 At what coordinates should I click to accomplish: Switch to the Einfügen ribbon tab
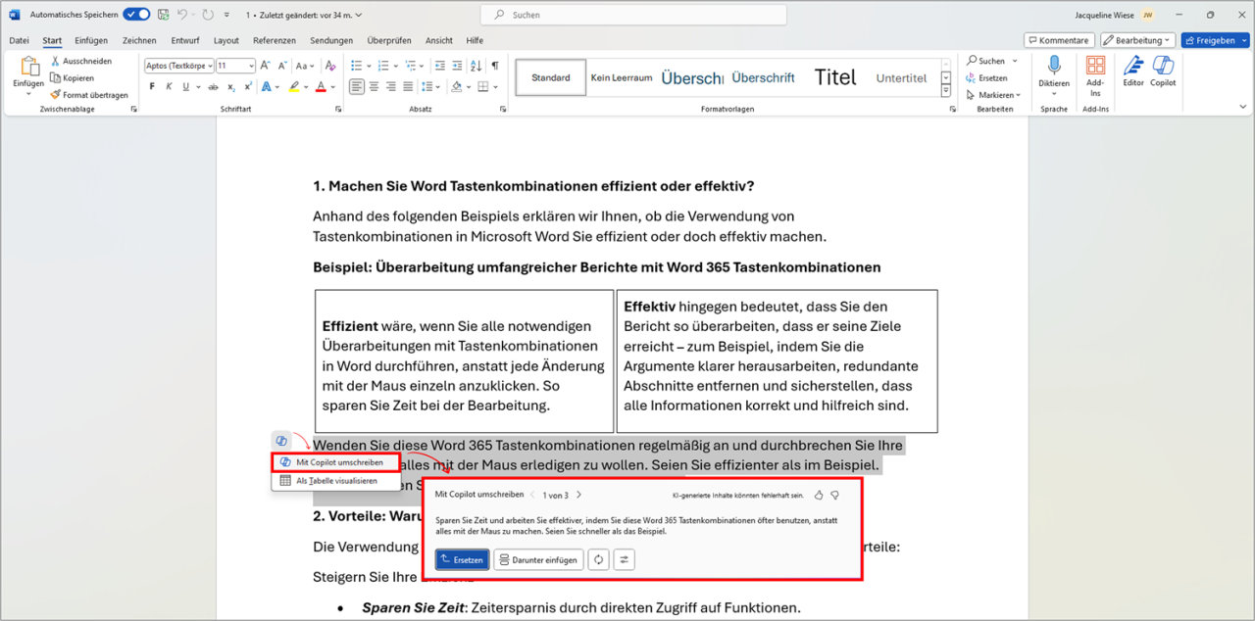(91, 40)
